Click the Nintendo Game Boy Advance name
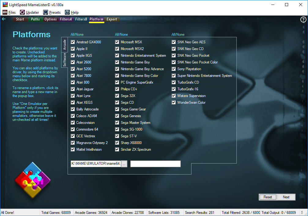This screenshot has height=216, width=308. coord(142,69)
